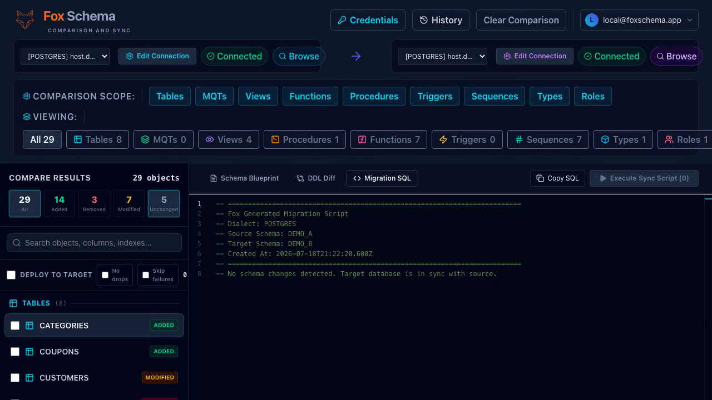712x400 pixels.
Task: Toggle Roles in comparison scope
Action: tap(593, 96)
